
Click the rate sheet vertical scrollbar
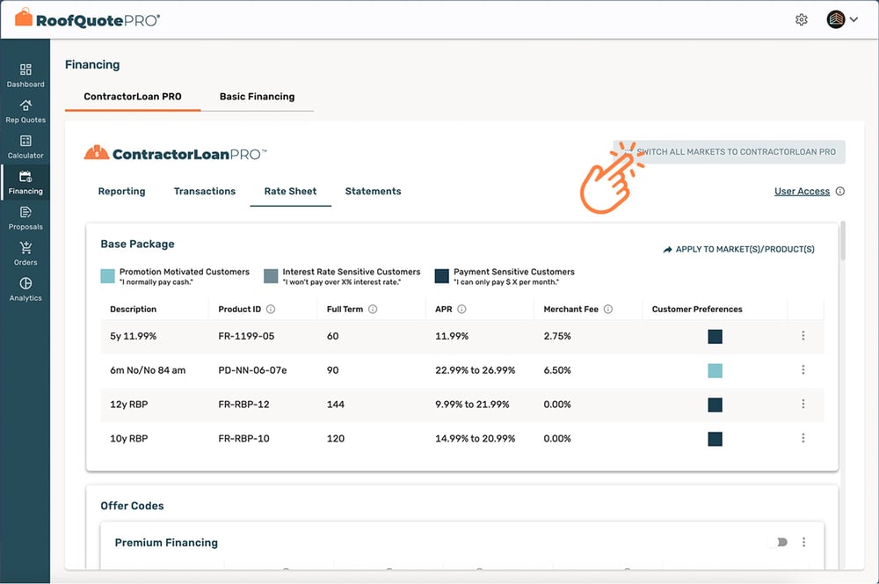[843, 241]
